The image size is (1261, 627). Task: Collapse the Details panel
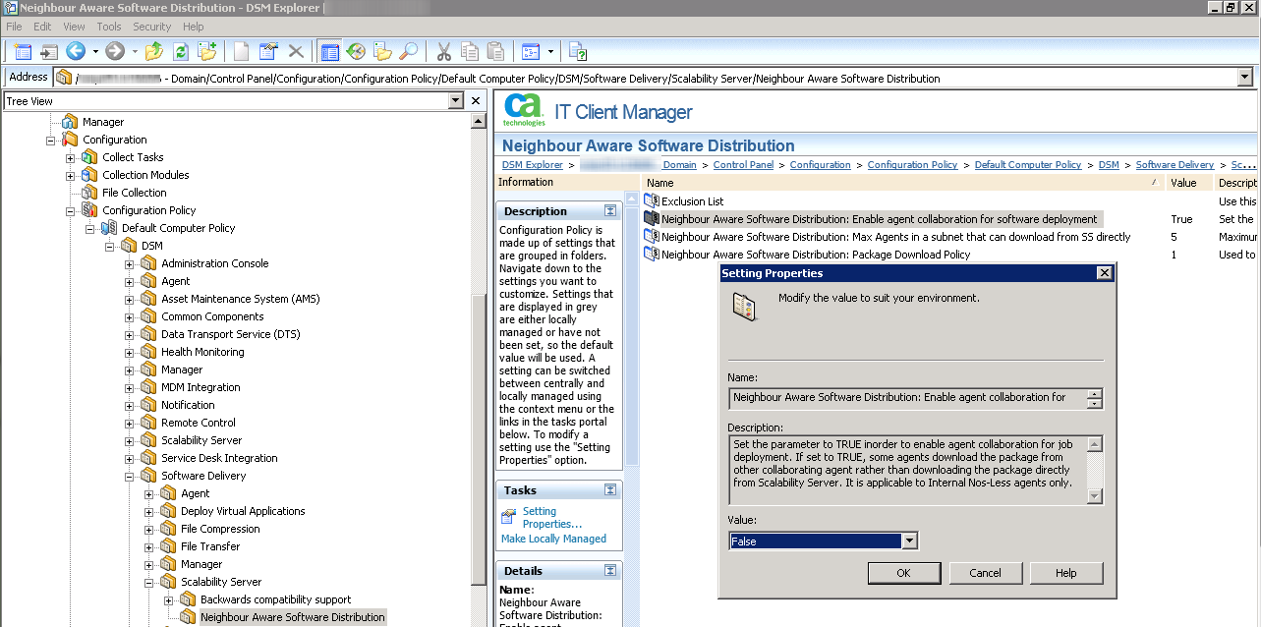pos(610,571)
